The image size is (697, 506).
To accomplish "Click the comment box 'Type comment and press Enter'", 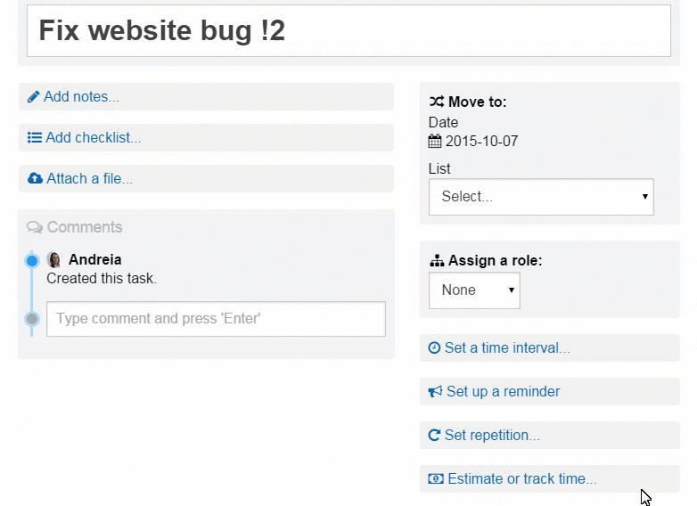I will pos(216,319).
